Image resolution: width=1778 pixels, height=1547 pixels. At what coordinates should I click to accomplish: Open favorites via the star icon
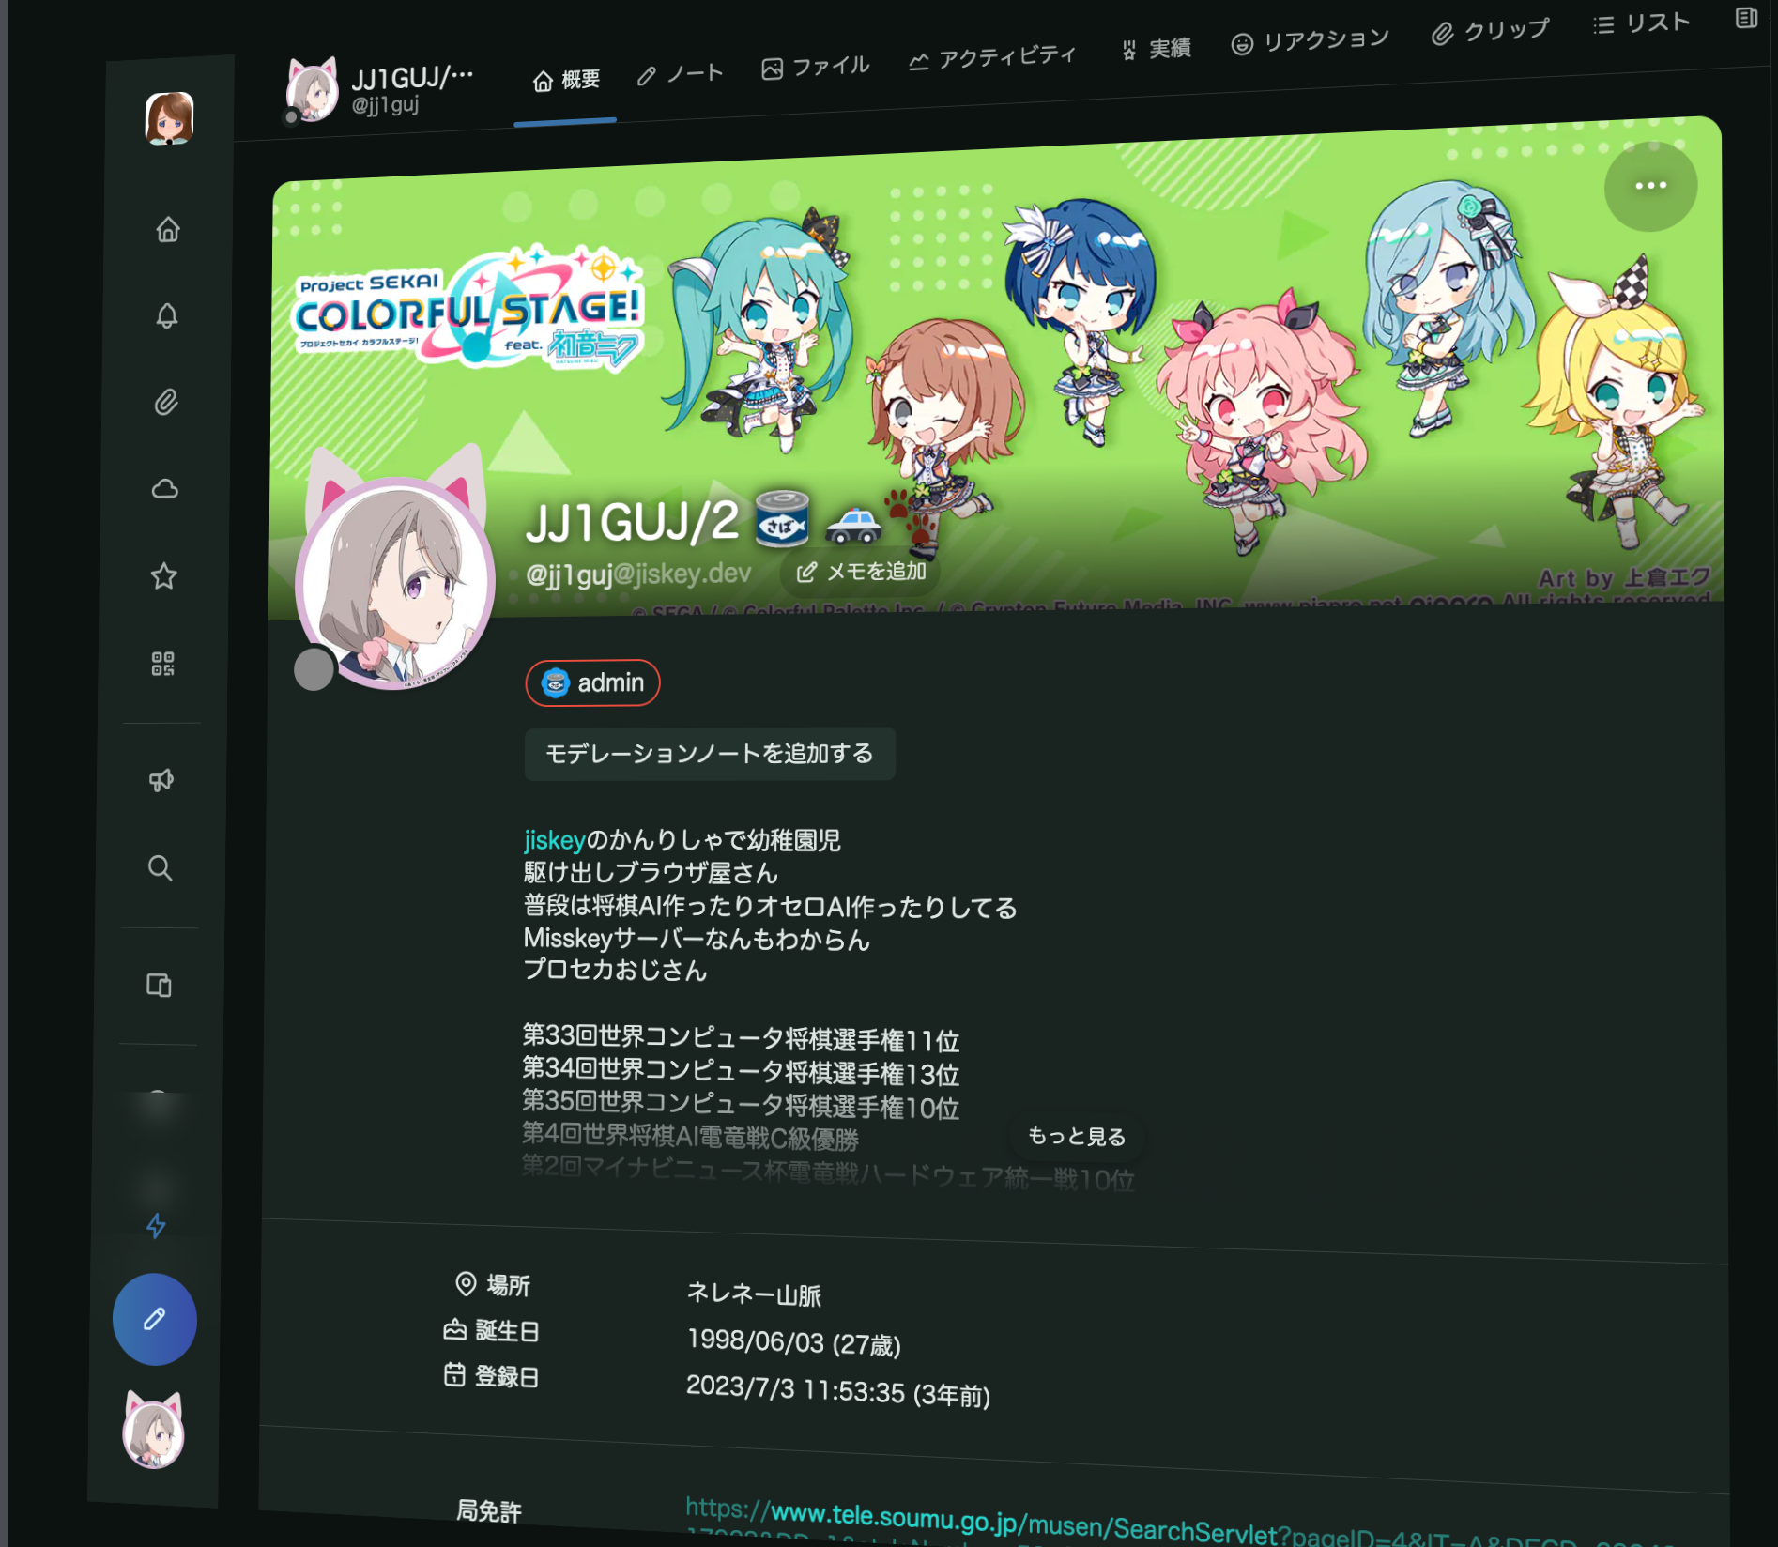click(164, 576)
